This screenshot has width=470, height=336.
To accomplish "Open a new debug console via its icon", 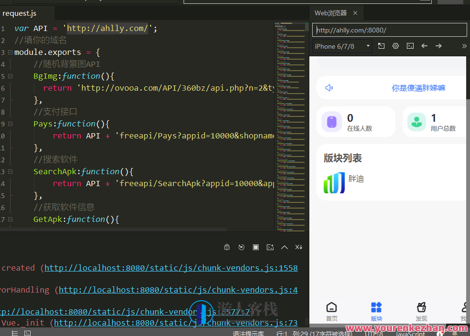I will click(x=271, y=247).
